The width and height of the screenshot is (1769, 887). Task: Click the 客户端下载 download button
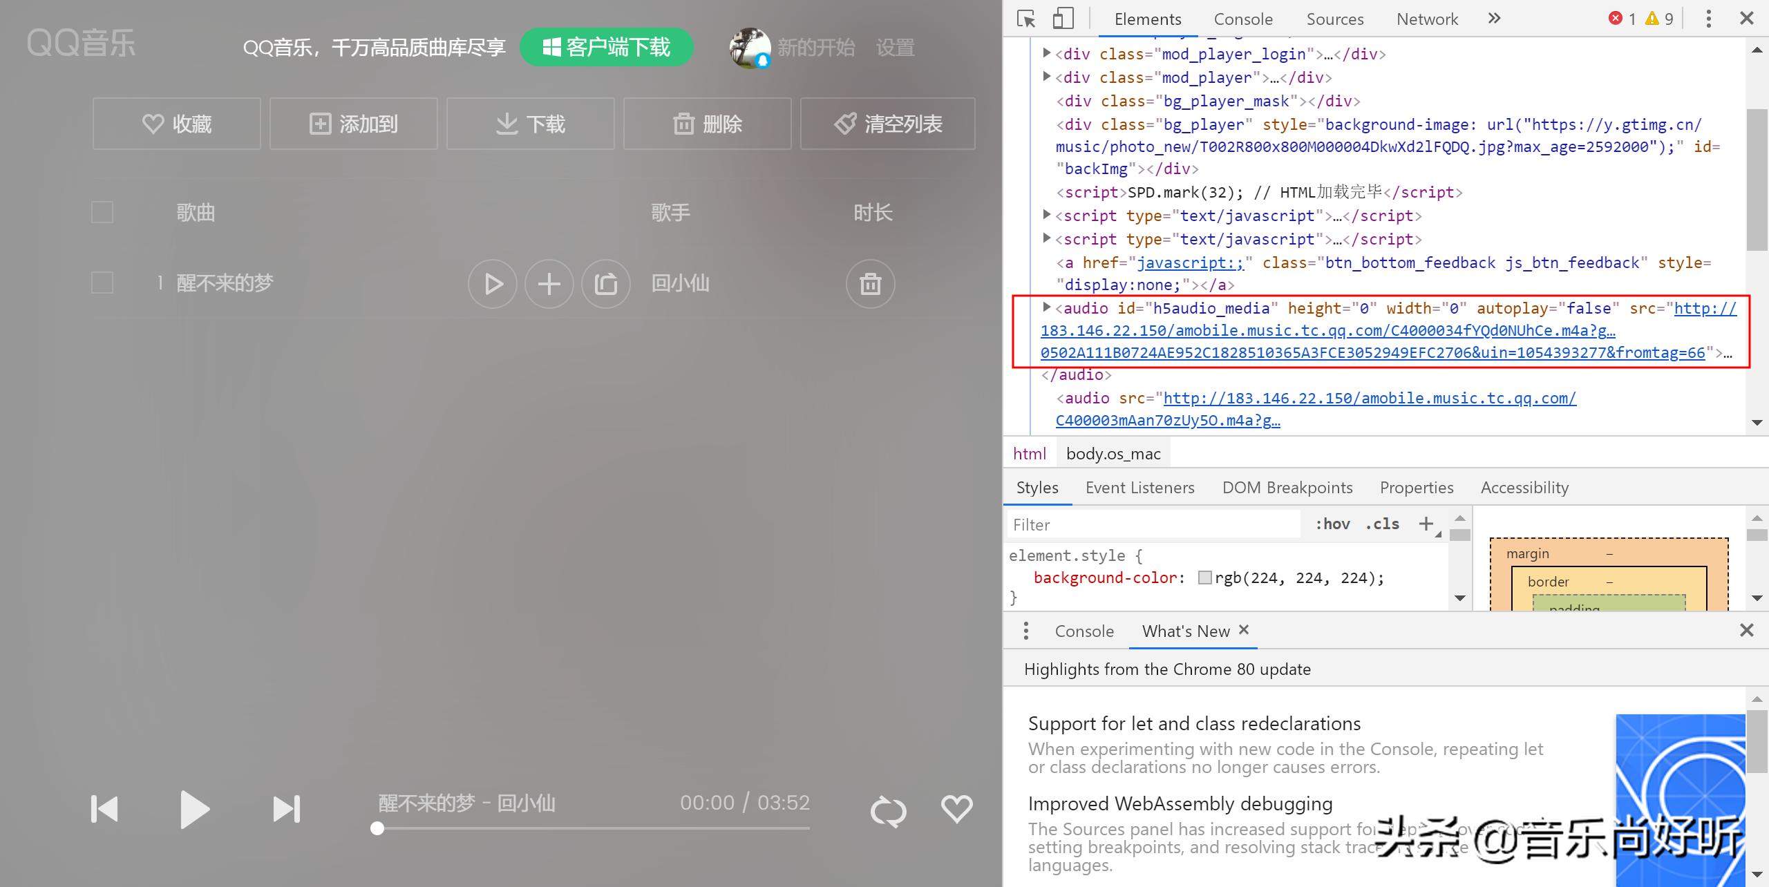click(x=607, y=47)
